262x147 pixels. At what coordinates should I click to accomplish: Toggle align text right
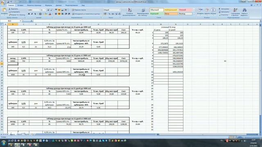62,14
